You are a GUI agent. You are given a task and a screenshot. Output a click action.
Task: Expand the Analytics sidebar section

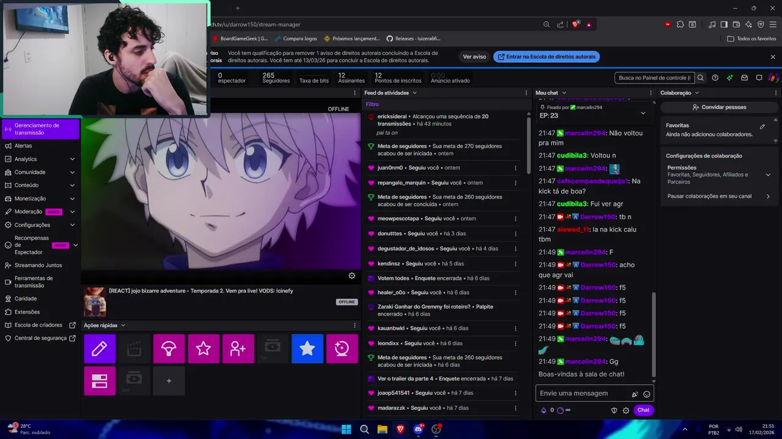72,159
